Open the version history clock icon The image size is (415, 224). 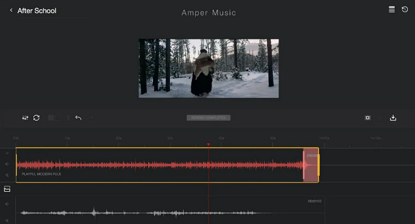point(405,10)
